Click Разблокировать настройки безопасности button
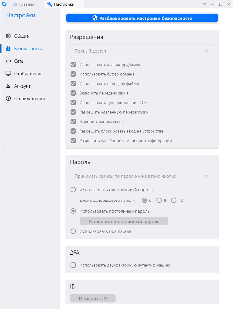The image size is (233, 309). coord(142,18)
